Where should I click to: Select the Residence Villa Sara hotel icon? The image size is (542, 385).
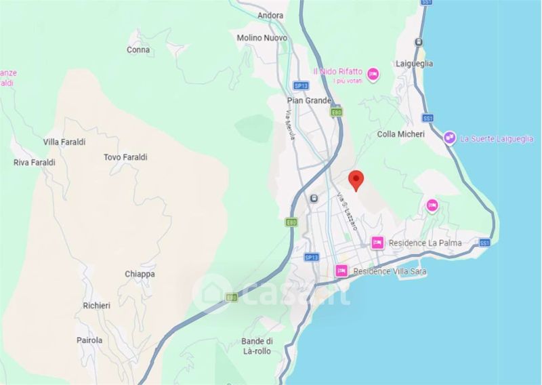(x=341, y=270)
